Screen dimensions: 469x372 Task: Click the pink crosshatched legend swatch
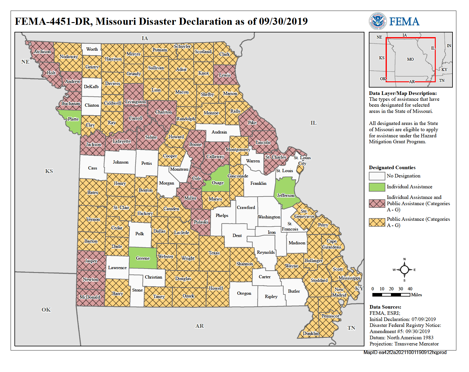click(377, 203)
